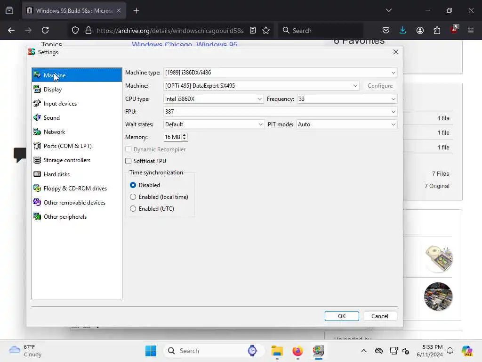
Task: Open Copilot from the taskbar
Action: [x=466, y=351]
